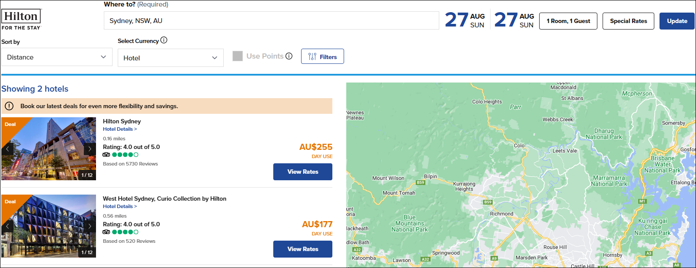
Task: Open the Use Points info icon
Action: point(289,56)
